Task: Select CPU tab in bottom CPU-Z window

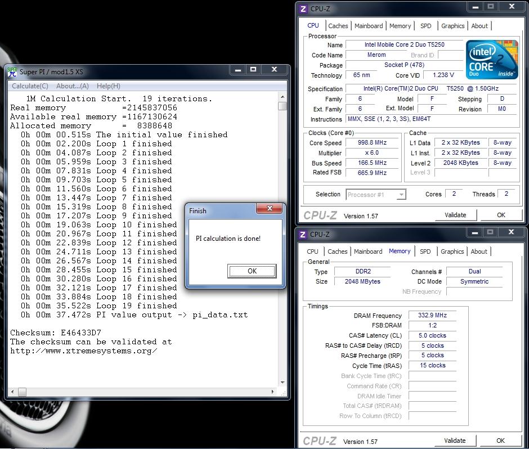Action: (x=312, y=252)
